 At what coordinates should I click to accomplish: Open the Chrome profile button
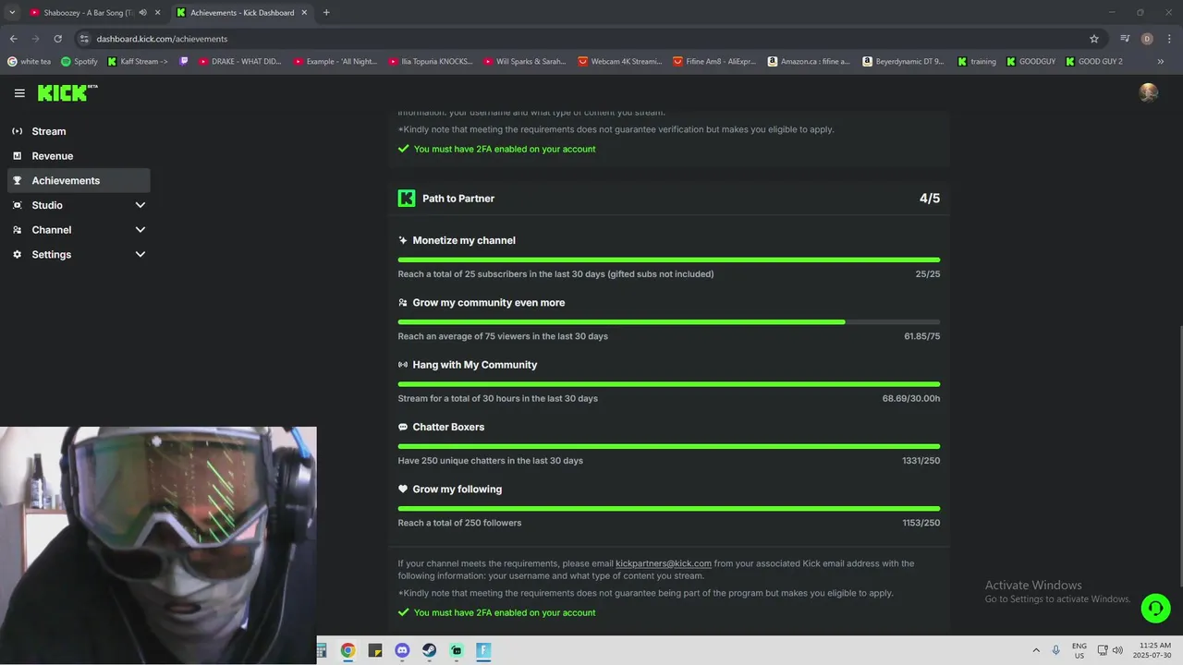(x=1147, y=39)
